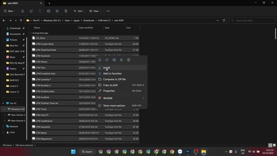The width and height of the screenshot is (277, 156).
Task: Expand the Network tree node
Action: point(3,127)
